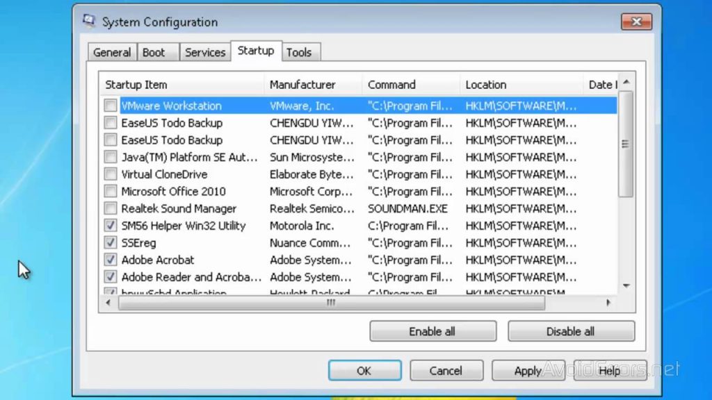Image resolution: width=712 pixels, height=400 pixels.
Task: Tick the Microsoft Office 2010 checkbox
Action: [x=111, y=192]
